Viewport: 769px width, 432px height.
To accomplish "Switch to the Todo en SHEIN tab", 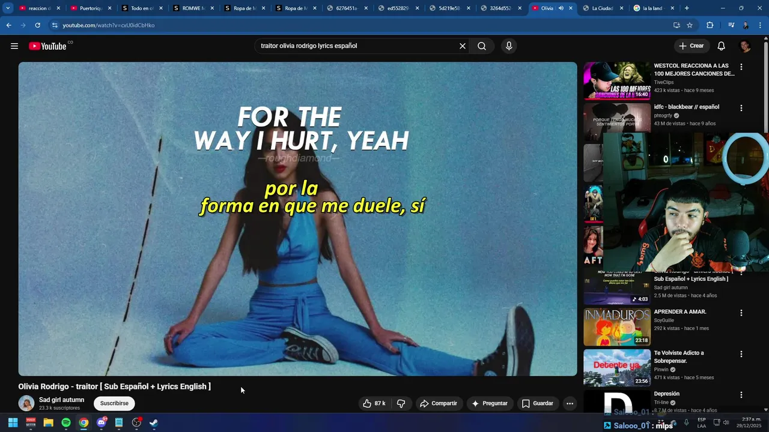I will [x=142, y=8].
